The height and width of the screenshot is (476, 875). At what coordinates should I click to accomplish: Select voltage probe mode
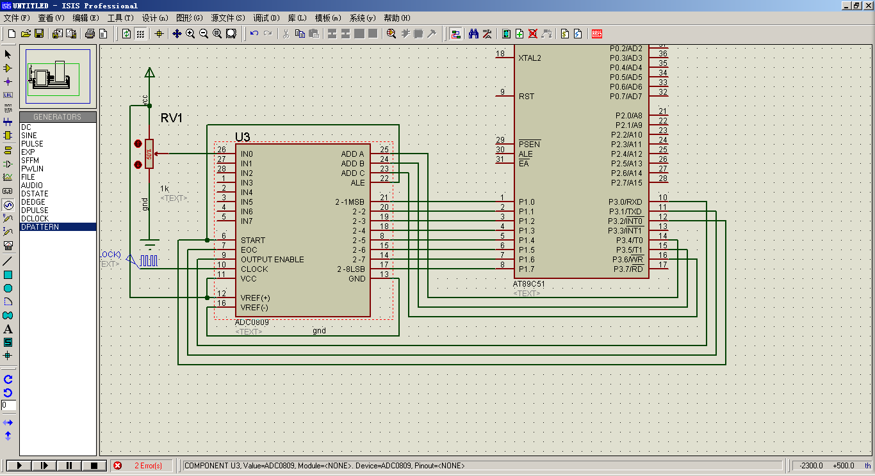(8, 218)
